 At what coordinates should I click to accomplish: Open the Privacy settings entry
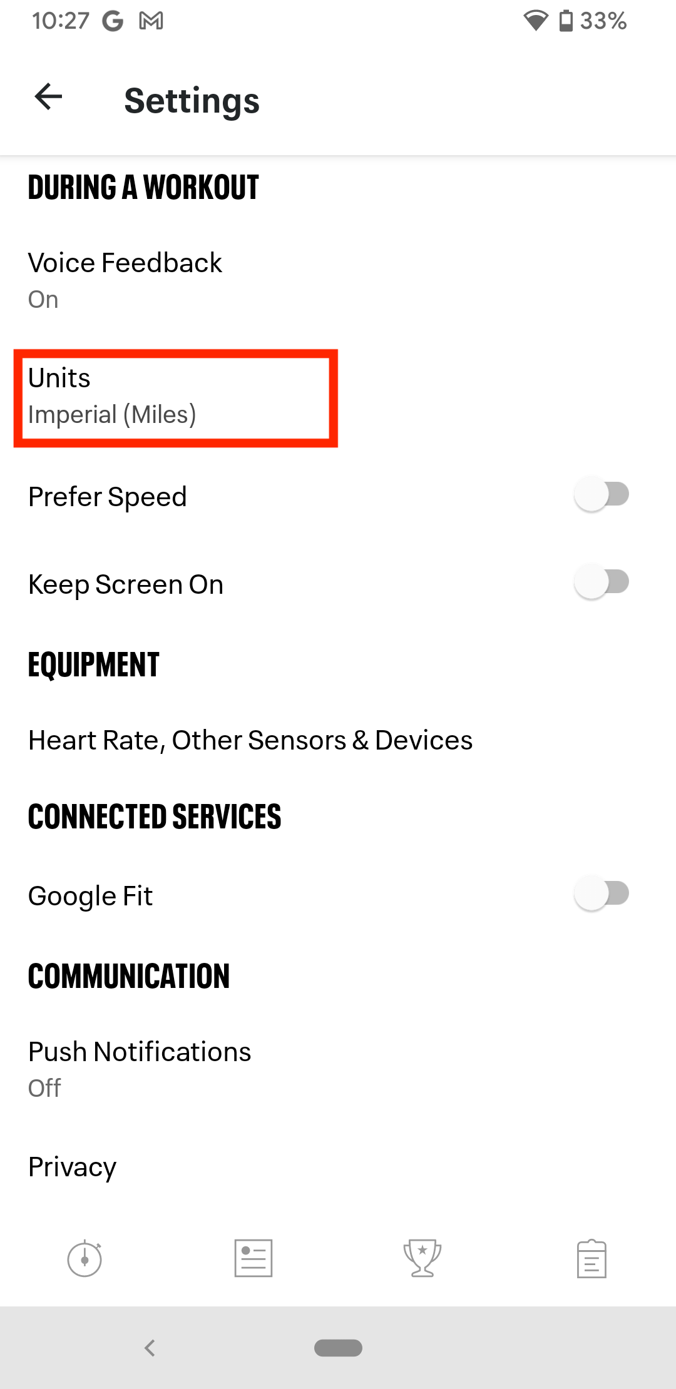click(x=73, y=1167)
